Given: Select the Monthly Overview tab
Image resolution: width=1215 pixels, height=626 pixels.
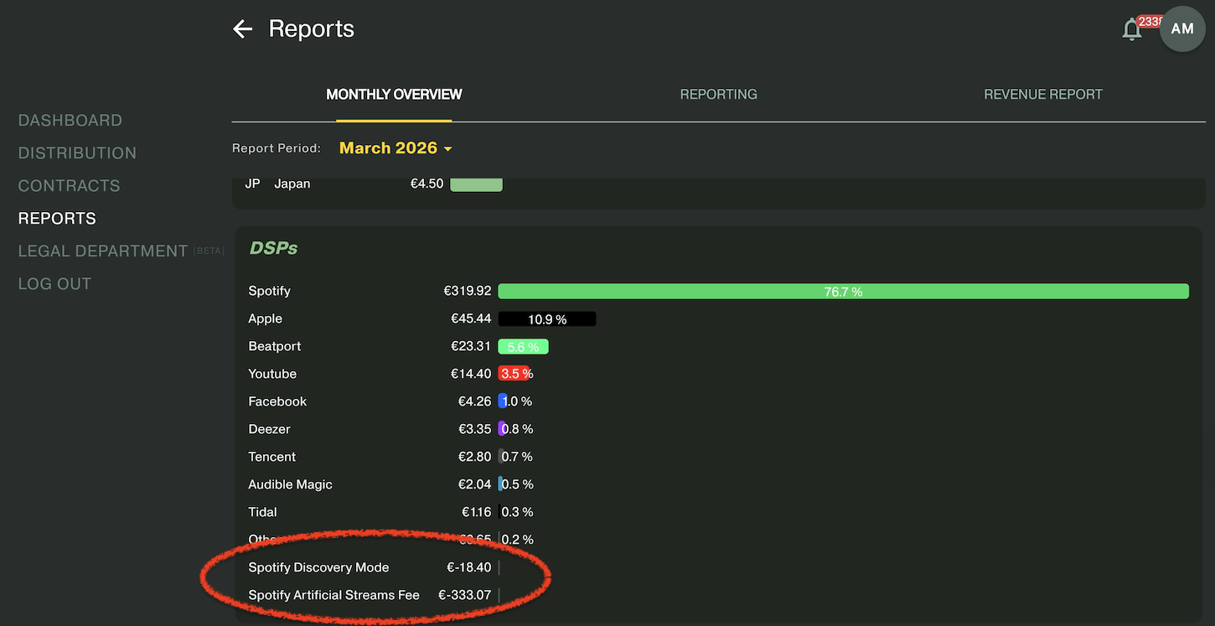Looking at the screenshot, I should pyautogui.click(x=394, y=95).
